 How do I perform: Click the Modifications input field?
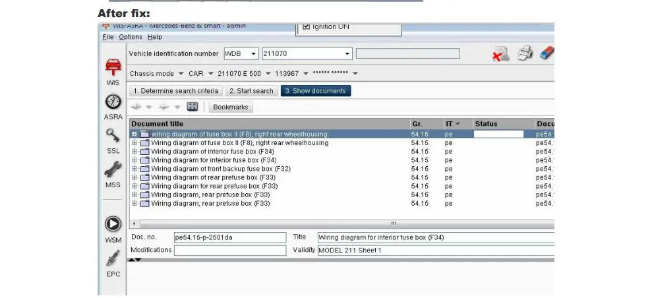[230, 251]
